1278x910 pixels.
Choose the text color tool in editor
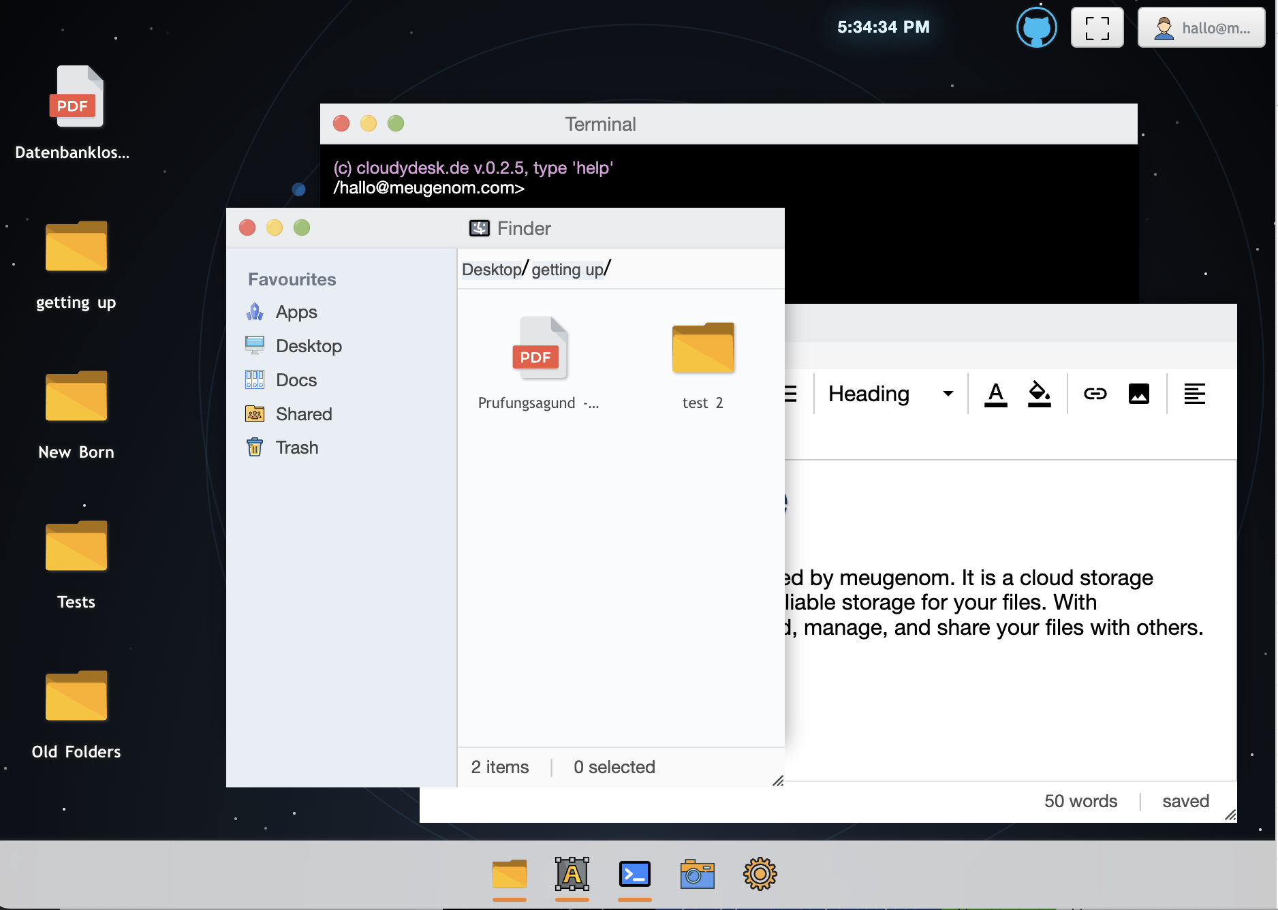point(995,394)
